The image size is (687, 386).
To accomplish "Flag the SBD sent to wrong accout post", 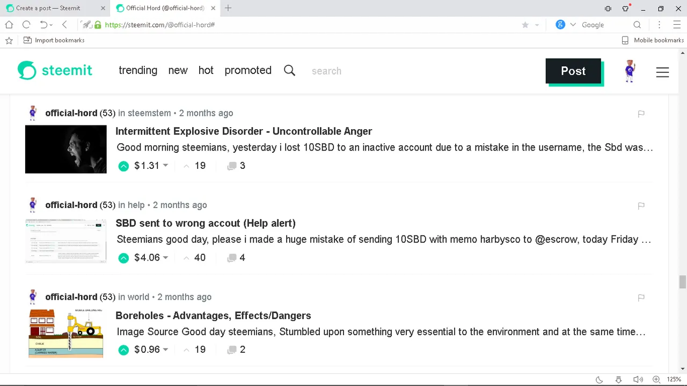I will [641, 206].
